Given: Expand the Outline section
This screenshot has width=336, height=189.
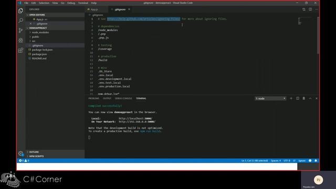Looking at the screenshot, I should click(55, 152).
